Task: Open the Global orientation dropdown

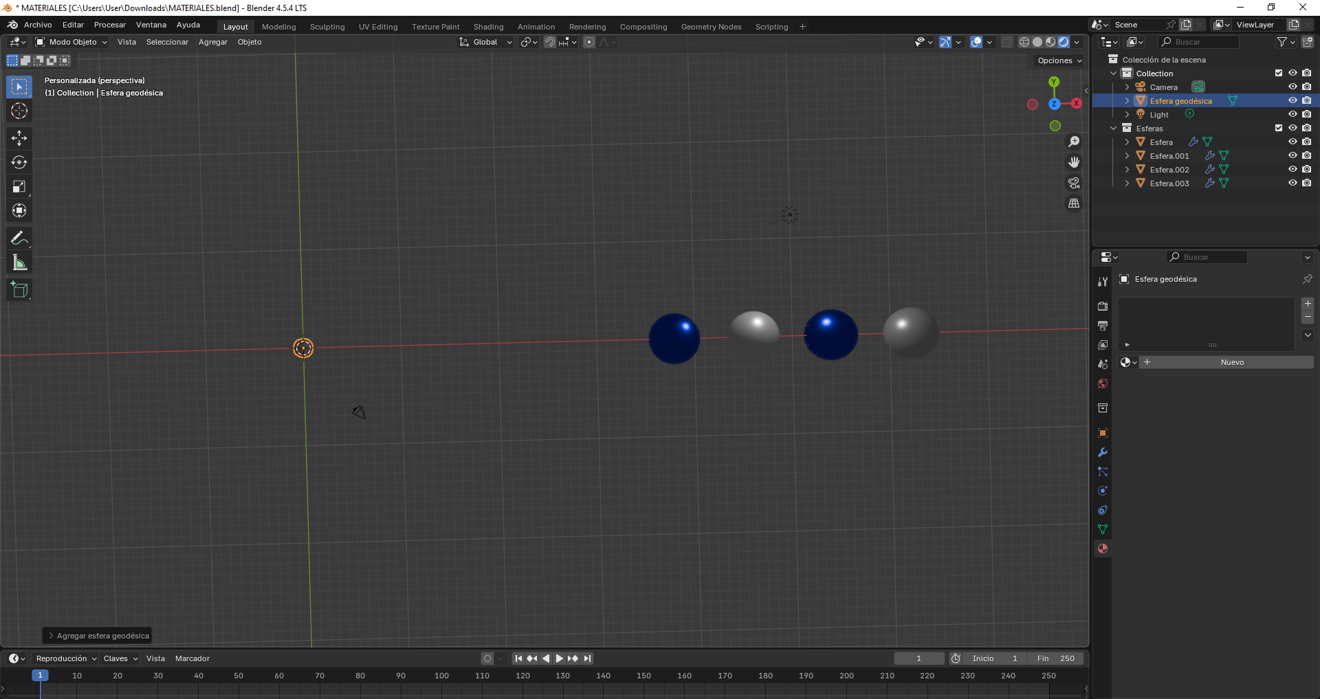Action: pyautogui.click(x=486, y=42)
